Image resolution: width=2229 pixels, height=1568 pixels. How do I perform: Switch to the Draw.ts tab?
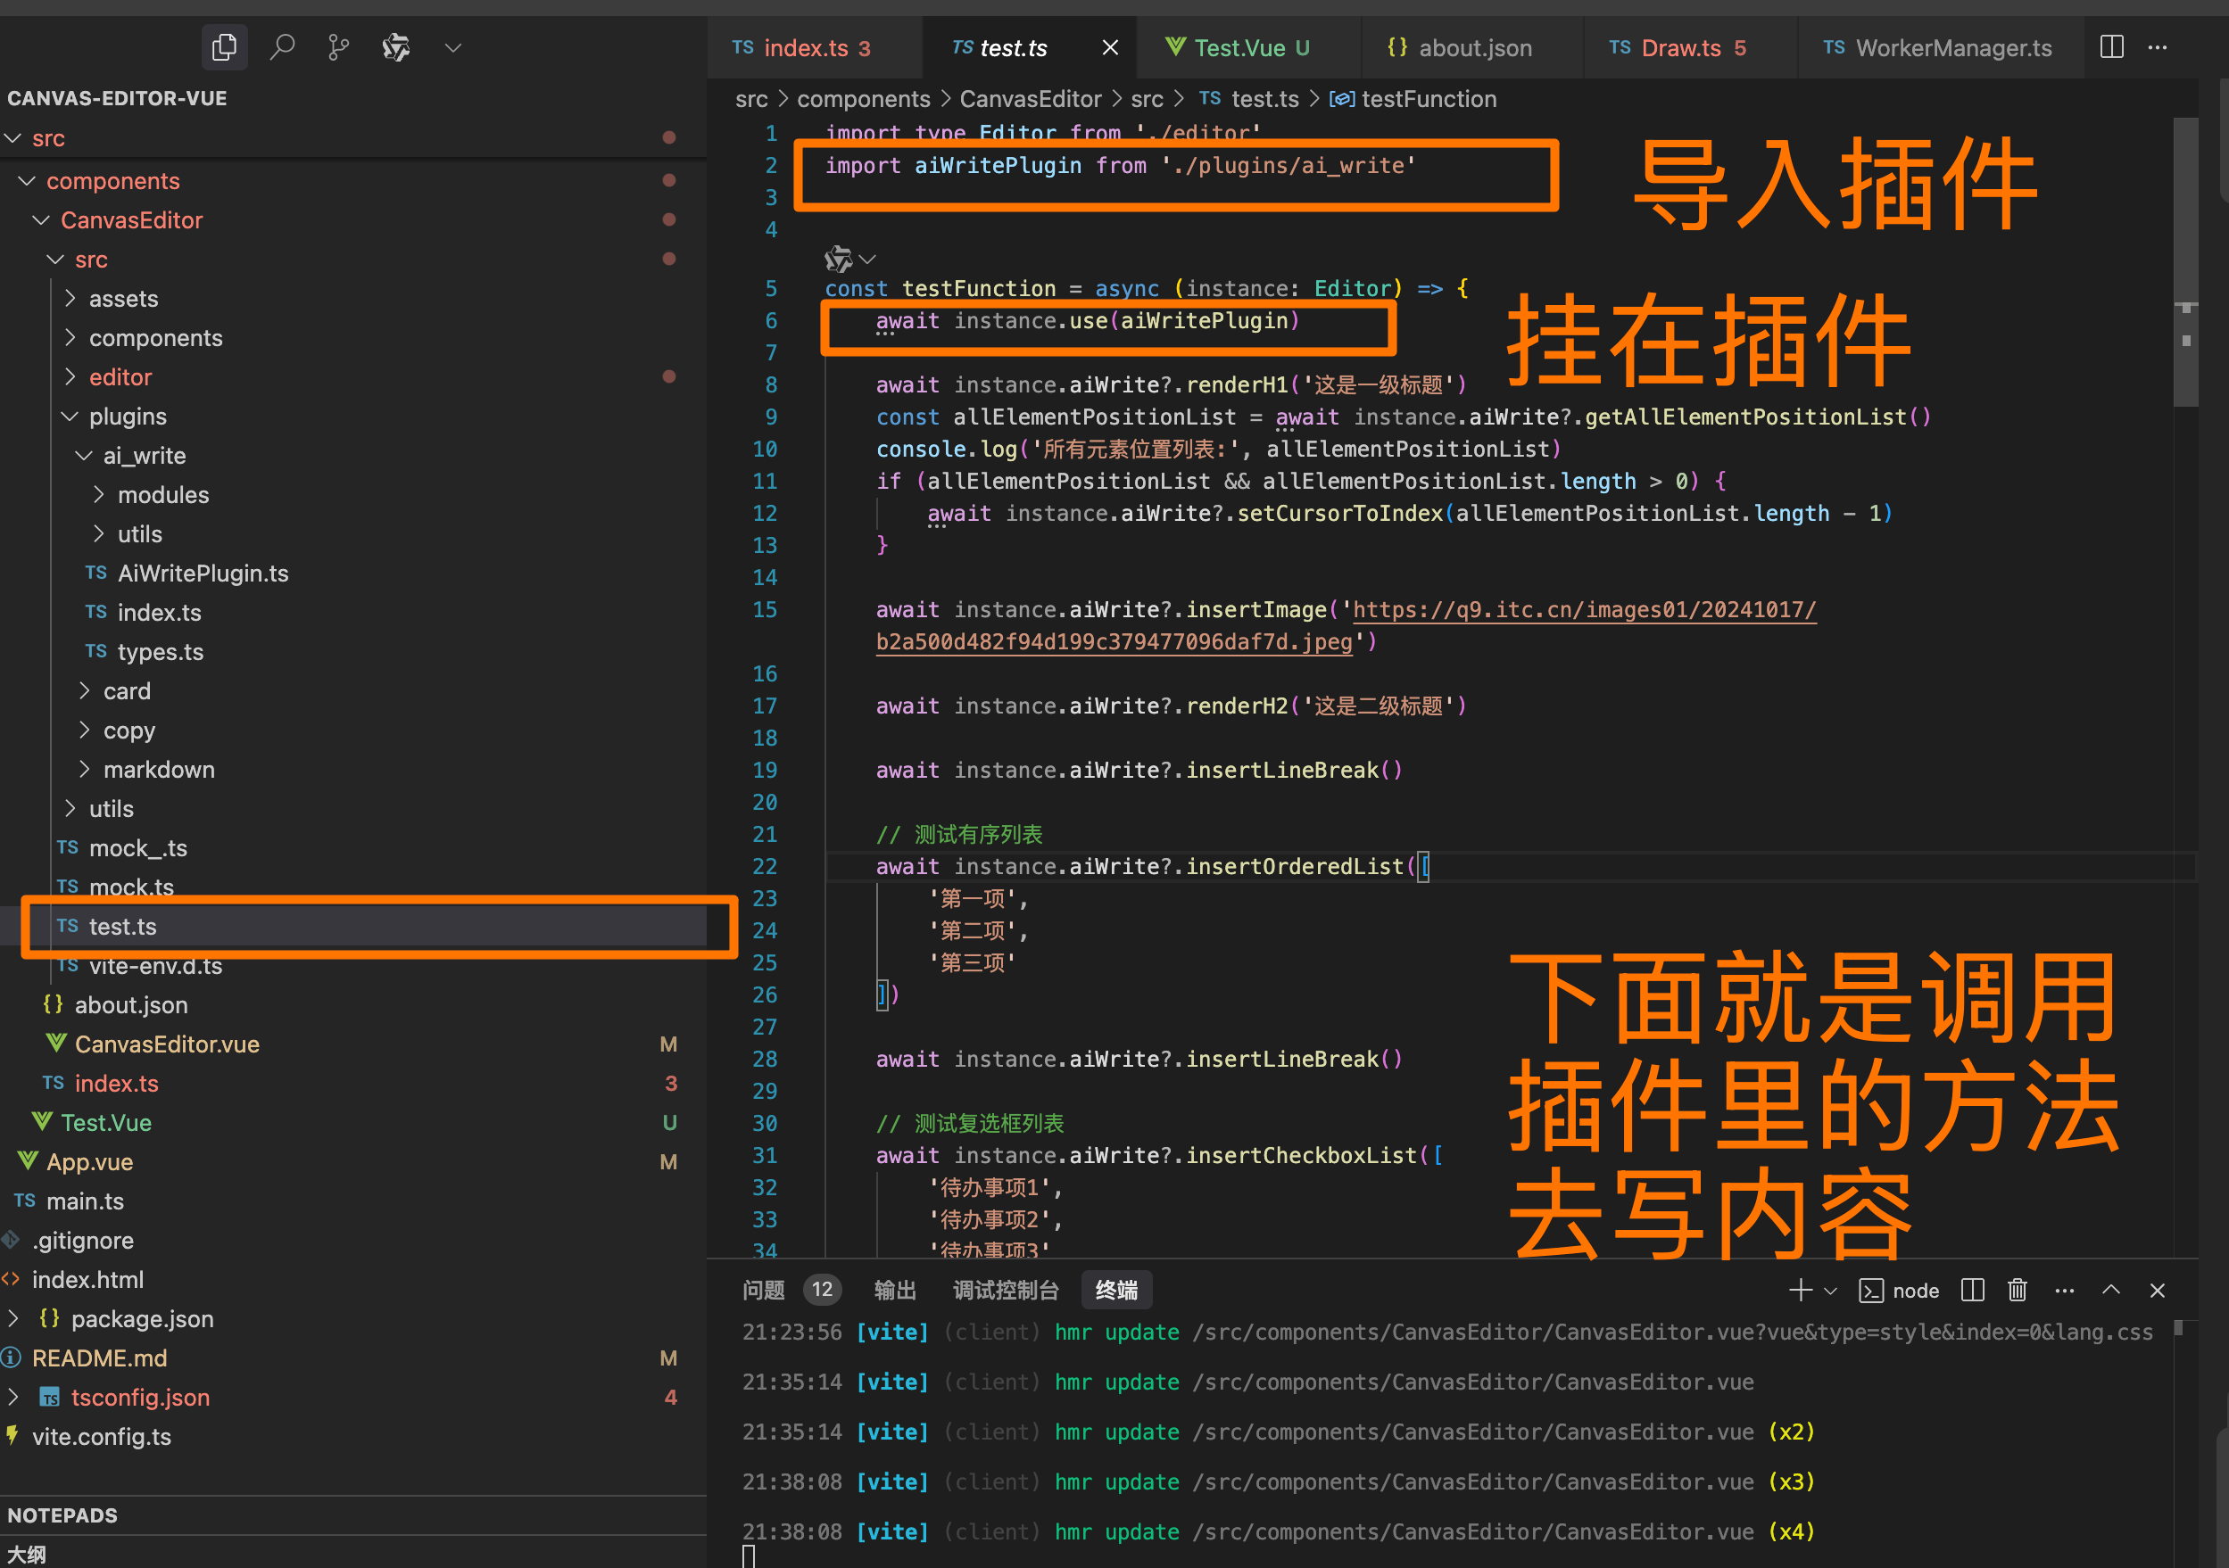[1679, 47]
